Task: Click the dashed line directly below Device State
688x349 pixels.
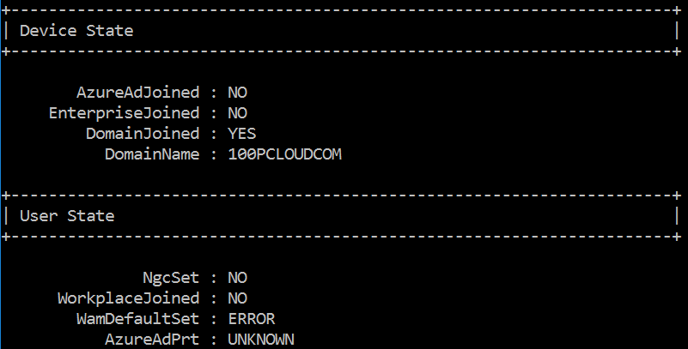Action: coord(344,51)
